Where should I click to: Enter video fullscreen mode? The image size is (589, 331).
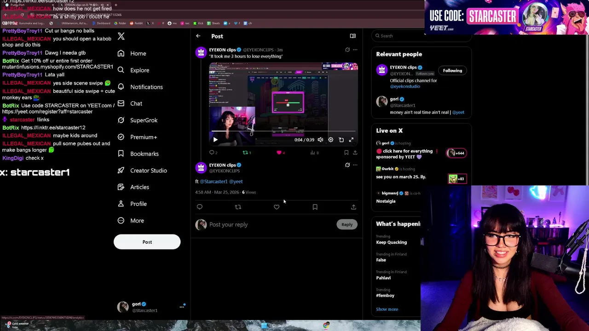click(x=351, y=140)
